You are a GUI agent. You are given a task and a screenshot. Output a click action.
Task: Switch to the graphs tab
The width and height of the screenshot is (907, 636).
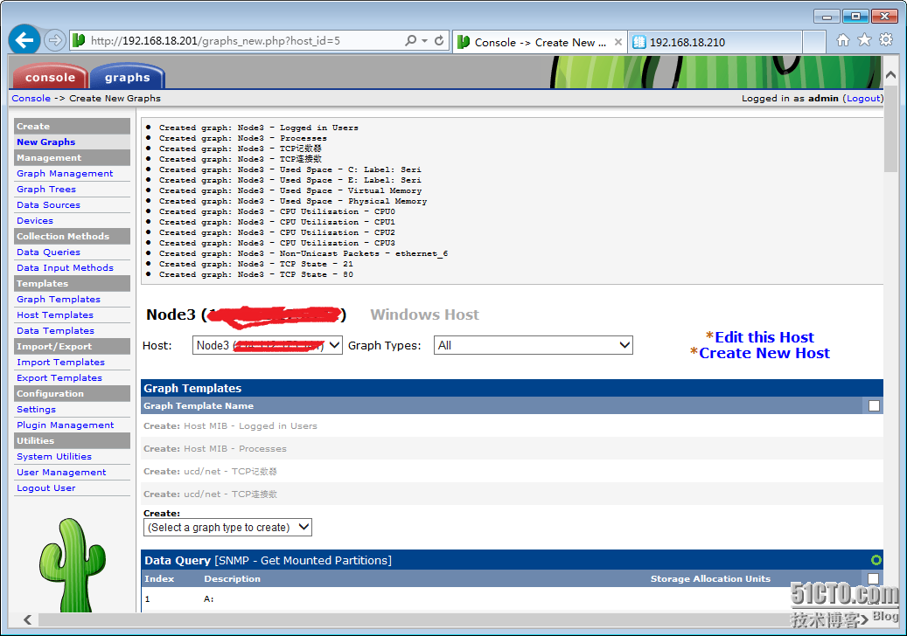pos(127,78)
